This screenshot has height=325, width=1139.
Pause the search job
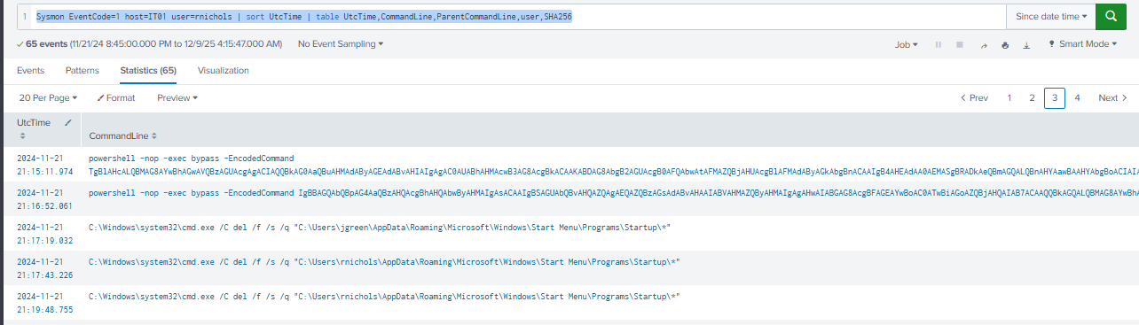(x=939, y=44)
